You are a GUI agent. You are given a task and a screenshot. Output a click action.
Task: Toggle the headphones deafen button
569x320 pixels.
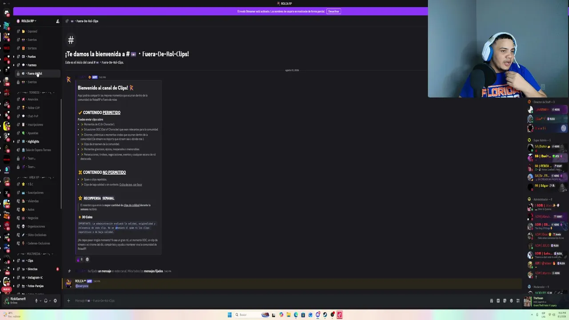point(46,300)
